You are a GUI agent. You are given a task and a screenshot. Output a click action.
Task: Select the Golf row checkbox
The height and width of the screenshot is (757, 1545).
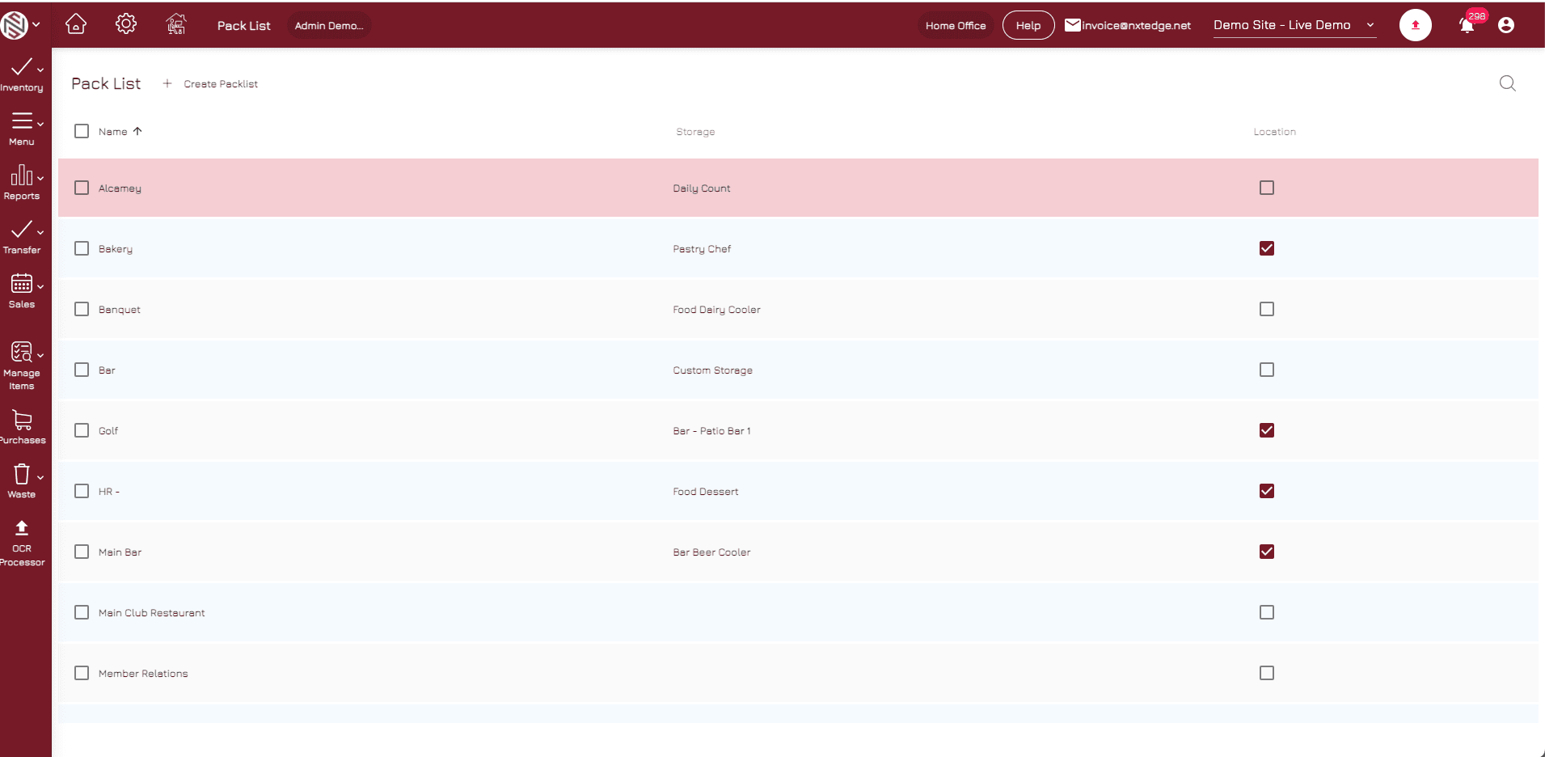click(82, 430)
